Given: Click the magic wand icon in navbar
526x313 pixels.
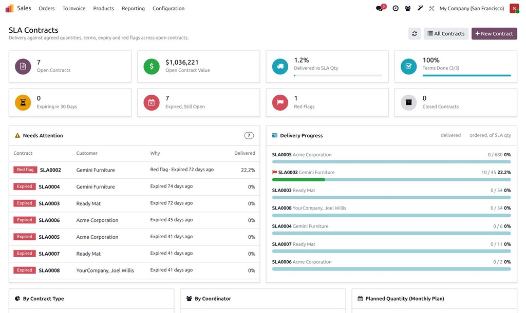Looking at the screenshot, I should click(420, 8).
